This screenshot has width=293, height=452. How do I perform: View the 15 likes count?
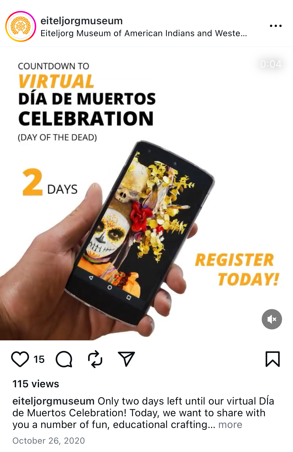(x=39, y=359)
